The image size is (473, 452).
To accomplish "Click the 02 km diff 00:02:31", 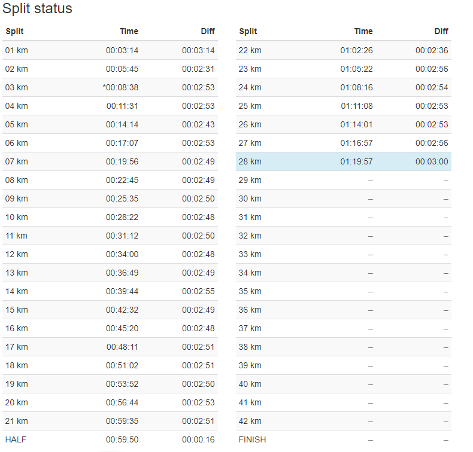I will coord(198,69).
